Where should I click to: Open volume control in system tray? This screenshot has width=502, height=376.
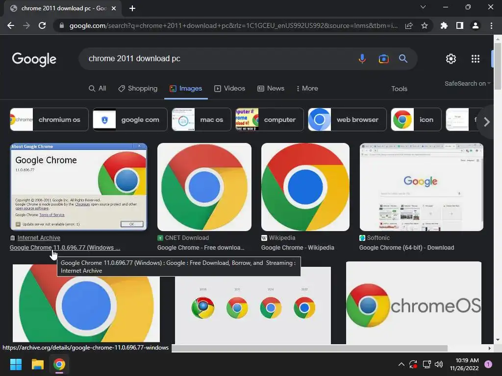pyautogui.click(x=439, y=364)
